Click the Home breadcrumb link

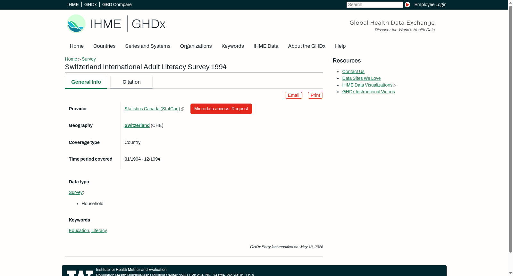click(x=71, y=59)
